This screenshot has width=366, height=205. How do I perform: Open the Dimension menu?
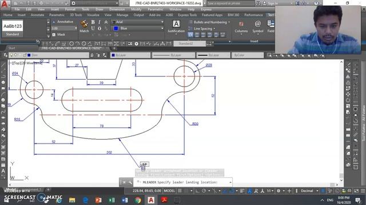coord(117,9)
